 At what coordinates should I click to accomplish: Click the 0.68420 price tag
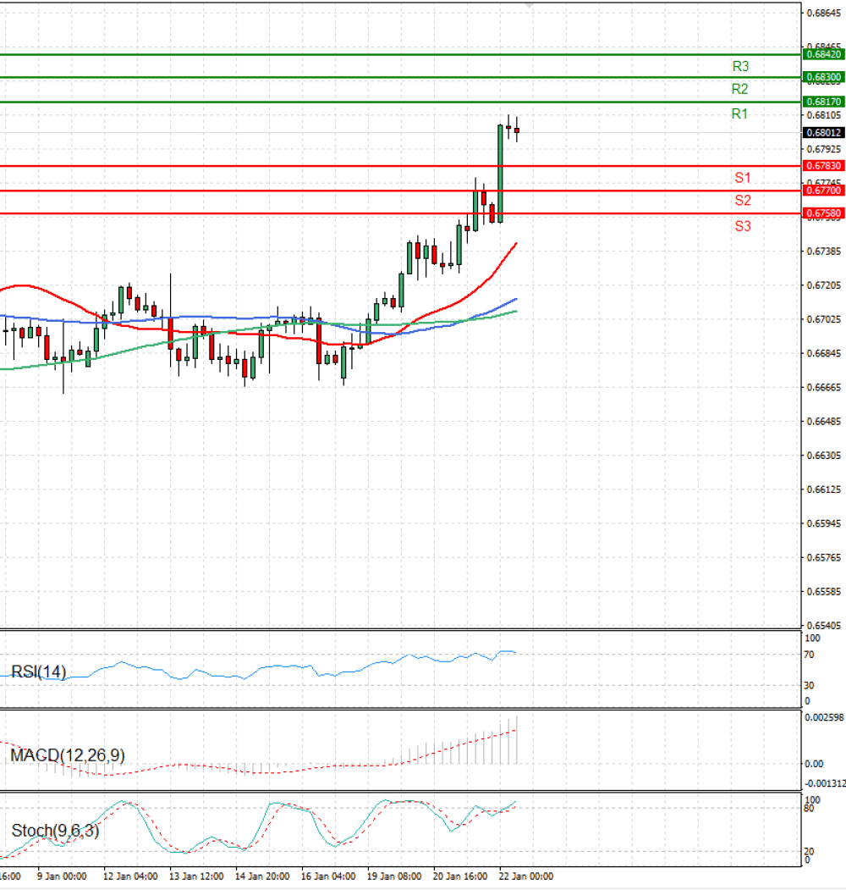point(826,53)
